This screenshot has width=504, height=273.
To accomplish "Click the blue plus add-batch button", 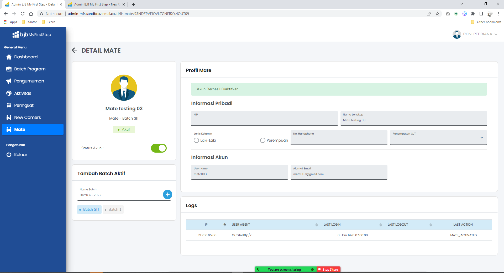I will tap(167, 194).
